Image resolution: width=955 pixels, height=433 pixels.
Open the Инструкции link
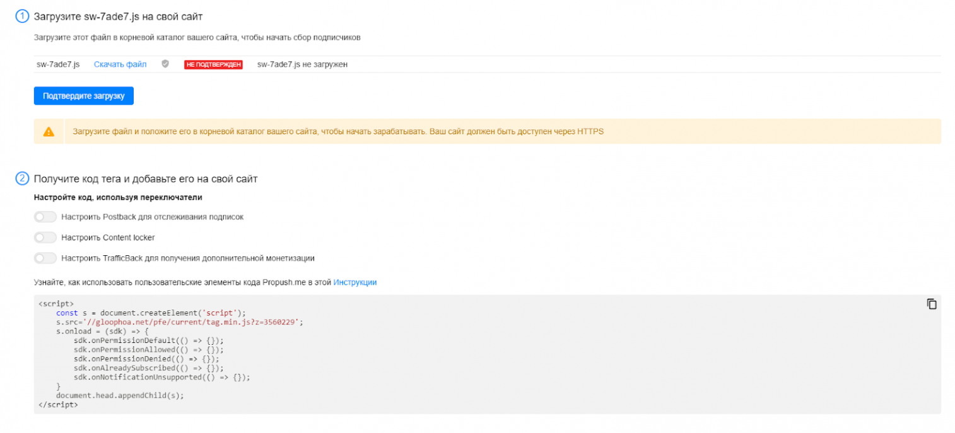pyautogui.click(x=355, y=282)
